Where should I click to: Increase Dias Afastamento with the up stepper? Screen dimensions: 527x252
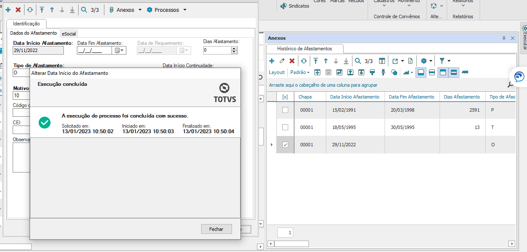(x=234, y=48)
